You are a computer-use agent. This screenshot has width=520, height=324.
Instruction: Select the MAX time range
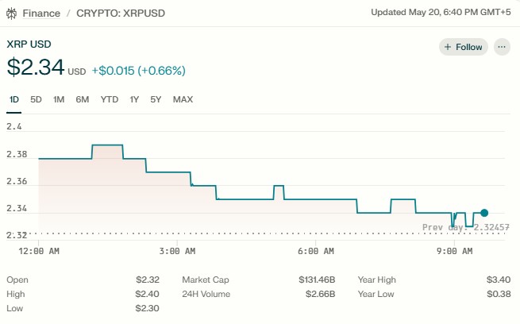click(183, 99)
